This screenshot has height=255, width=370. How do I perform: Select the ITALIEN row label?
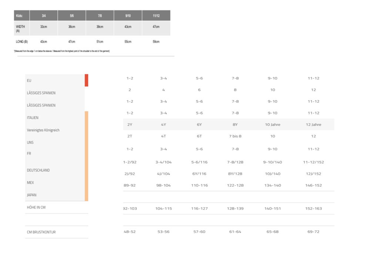tap(33, 118)
